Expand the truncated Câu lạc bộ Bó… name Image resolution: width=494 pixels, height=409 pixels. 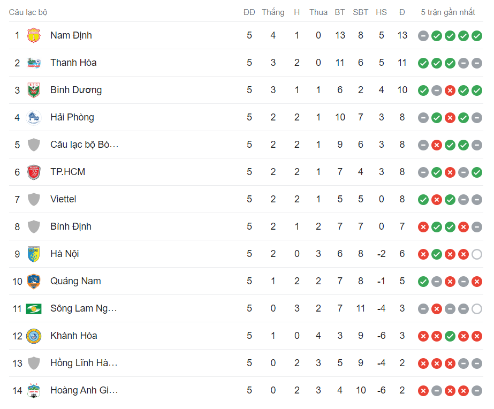85,145
